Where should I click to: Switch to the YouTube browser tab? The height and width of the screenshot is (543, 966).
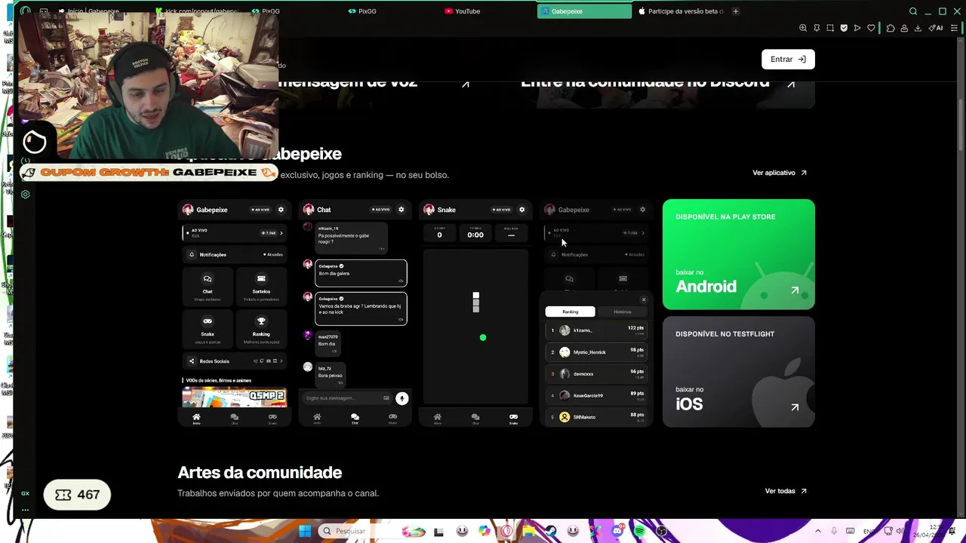463,11
